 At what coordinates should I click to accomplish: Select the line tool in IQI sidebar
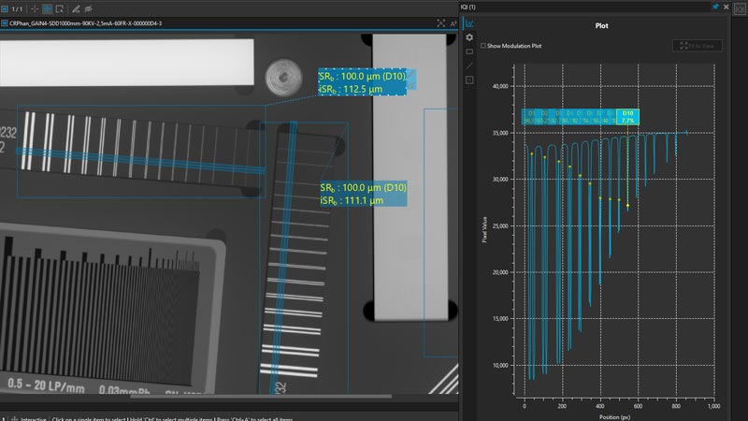coord(469,65)
